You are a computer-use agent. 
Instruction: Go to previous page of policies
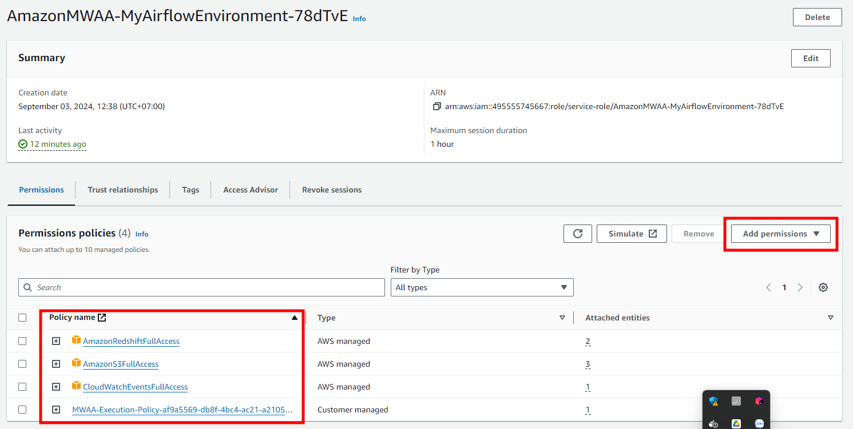(769, 287)
